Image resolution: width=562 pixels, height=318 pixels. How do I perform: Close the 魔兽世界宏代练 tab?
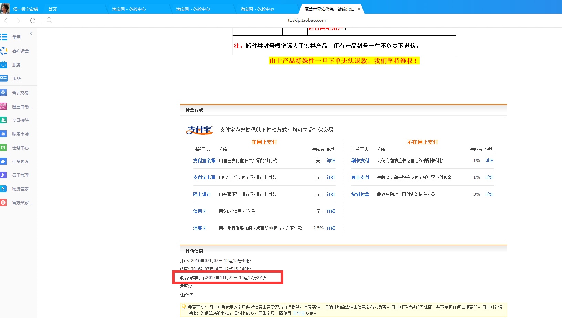click(x=359, y=9)
